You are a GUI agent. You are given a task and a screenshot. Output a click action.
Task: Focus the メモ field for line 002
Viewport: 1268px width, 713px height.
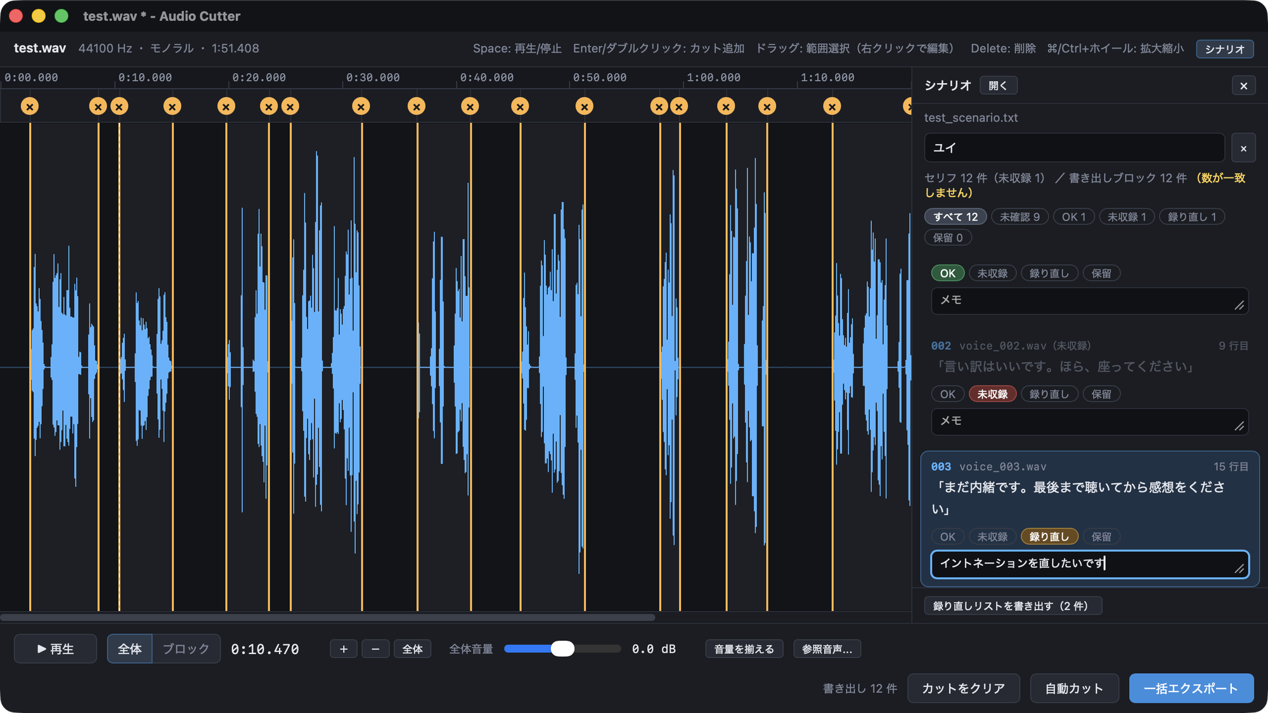coord(1089,421)
